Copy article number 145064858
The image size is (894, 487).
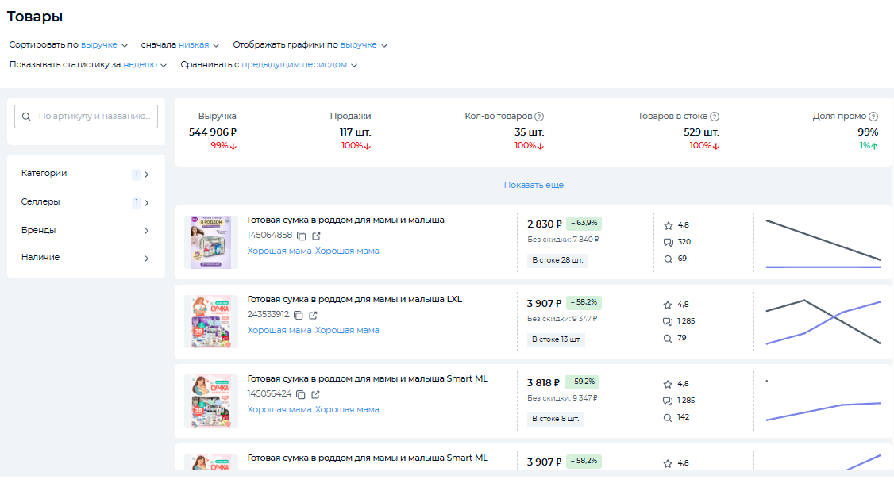302,236
